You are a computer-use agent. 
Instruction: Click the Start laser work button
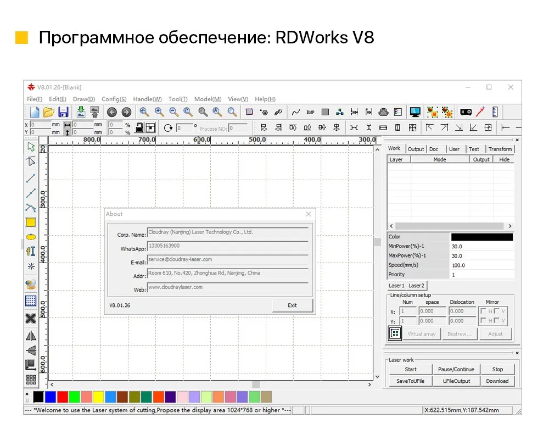pyautogui.click(x=410, y=369)
